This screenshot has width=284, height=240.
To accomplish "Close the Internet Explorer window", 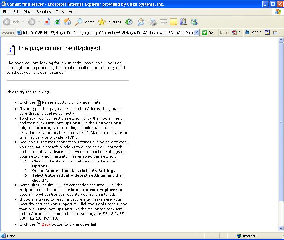I will [280, 4].
